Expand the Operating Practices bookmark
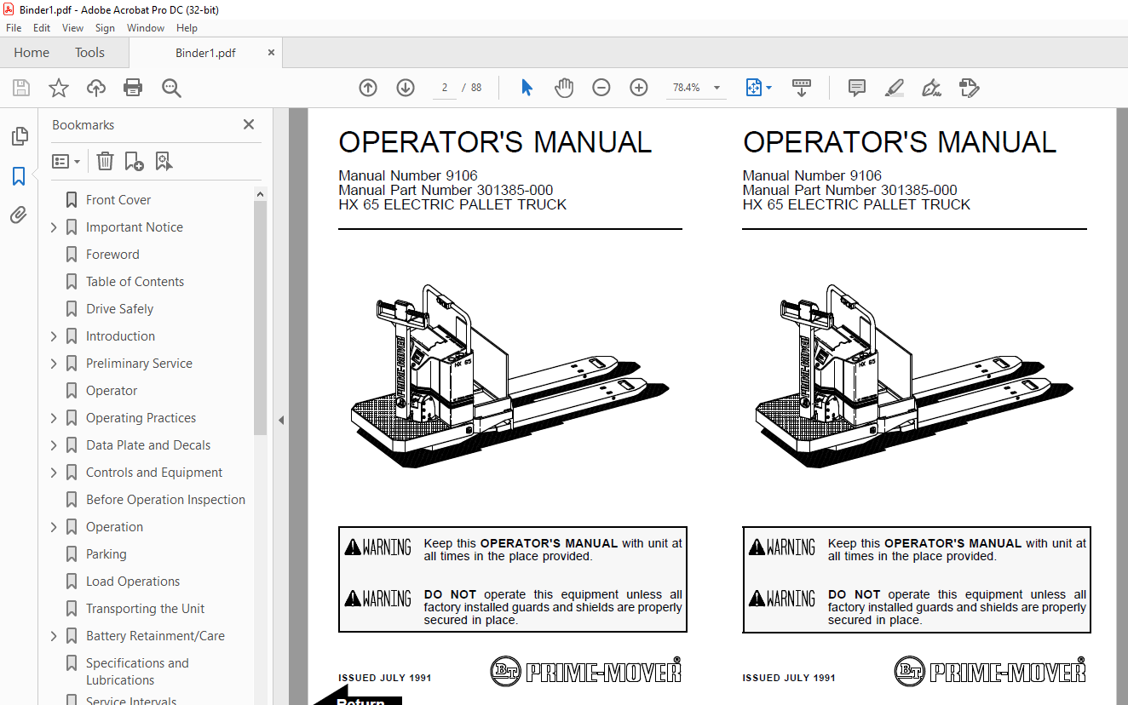The width and height of the screenshot is (1128, 705). click(x=54, y=418)
